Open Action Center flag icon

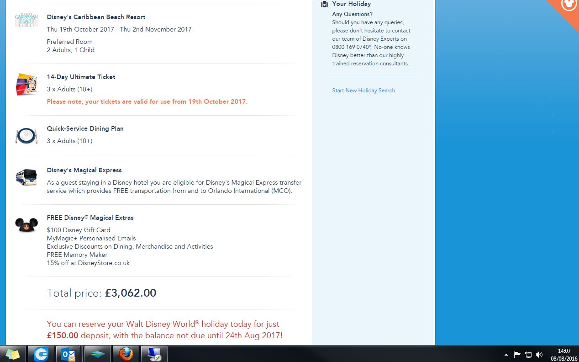[x=517, y=355]
